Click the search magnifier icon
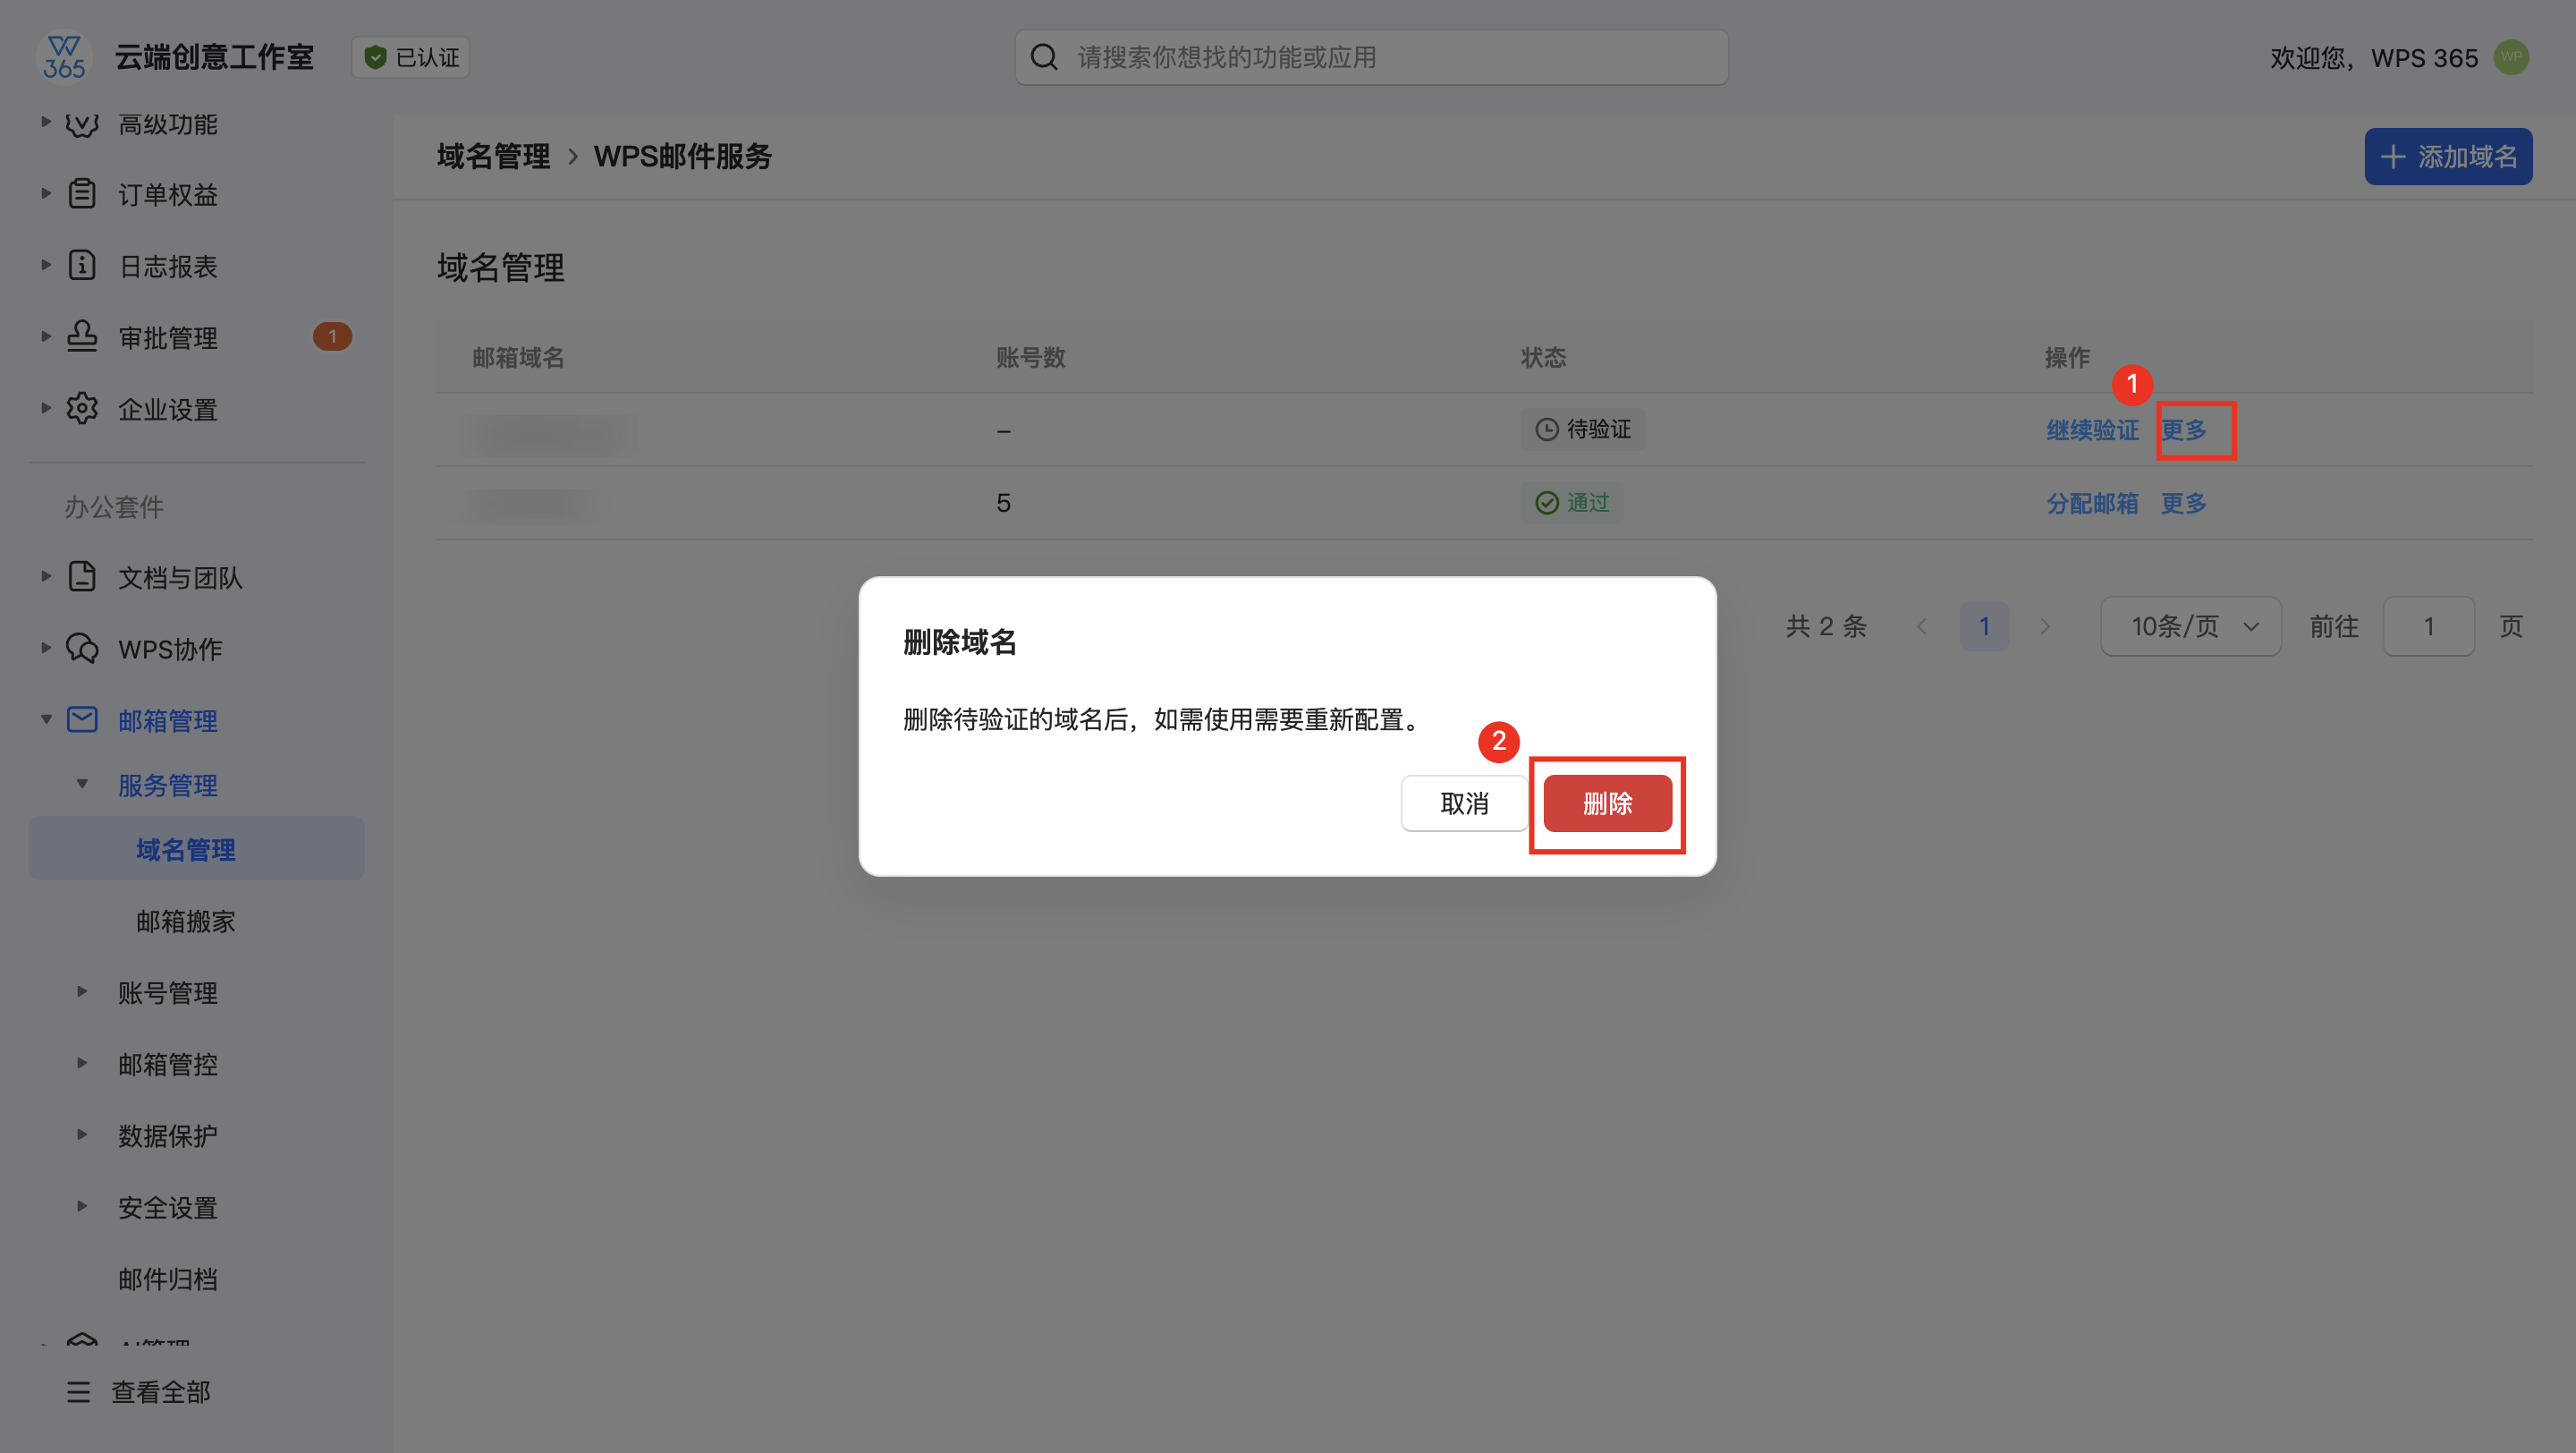This screenshot has height=1453, width=2576. 1043,57
